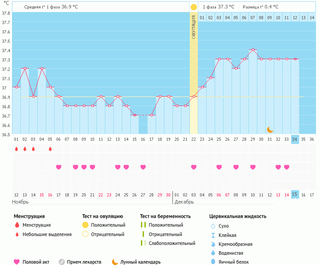The width and height of the screenshot is (320, 265).
Task: Click the Кремообразная cervical fluid icon
Action: tap(213, 244)
